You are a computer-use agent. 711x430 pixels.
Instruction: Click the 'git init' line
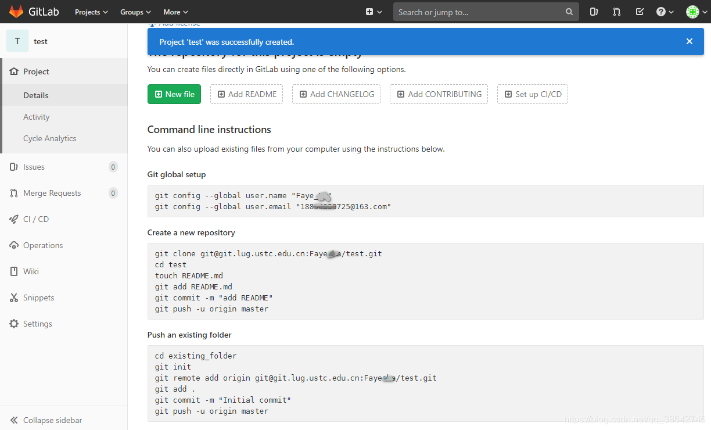(173, 367)
